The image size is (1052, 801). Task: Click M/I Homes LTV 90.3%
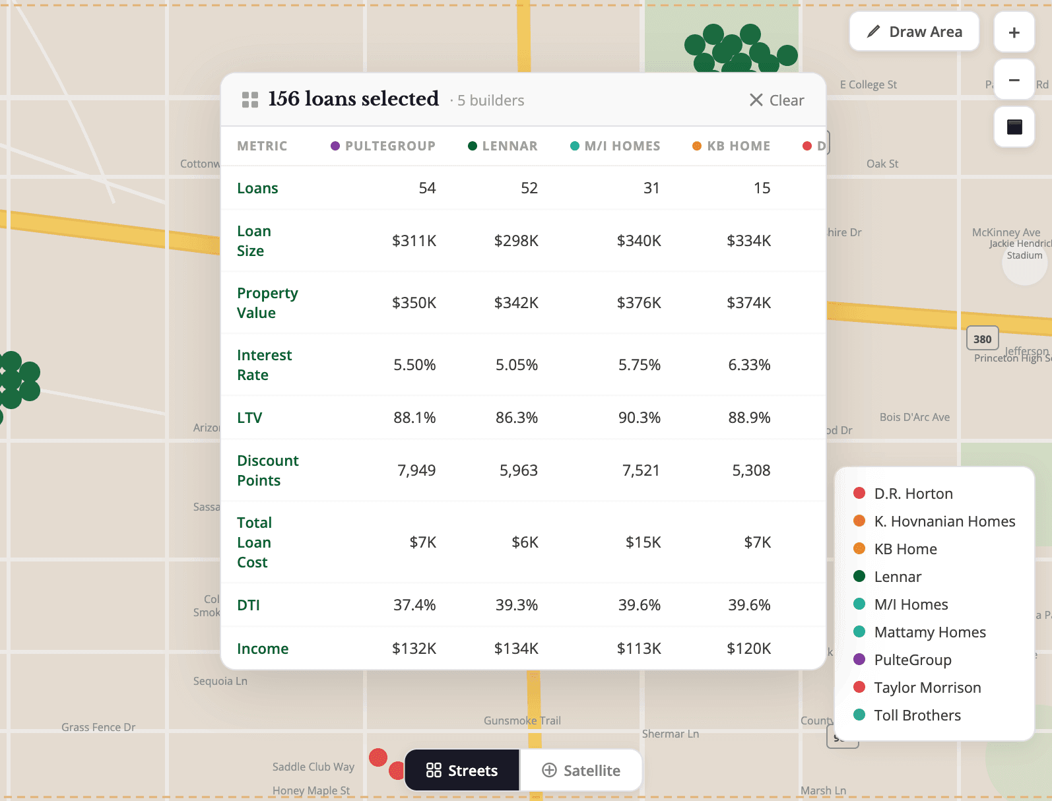coord(639,418)
